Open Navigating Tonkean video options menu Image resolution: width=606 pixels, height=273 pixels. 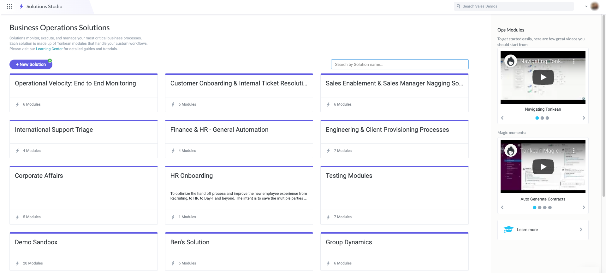pyautogui.click(x=574, y=61)
